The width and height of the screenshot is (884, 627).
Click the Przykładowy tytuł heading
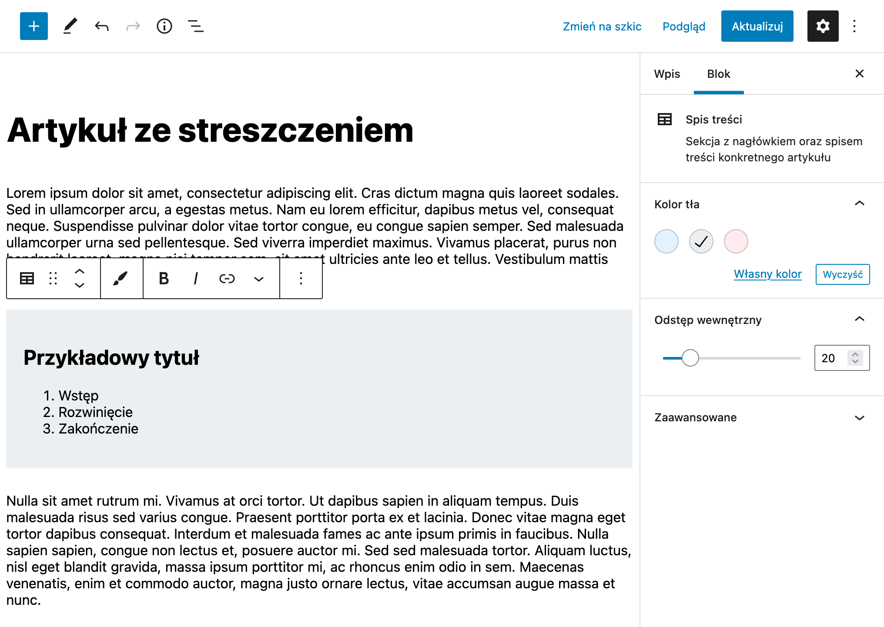coord(111,358)
